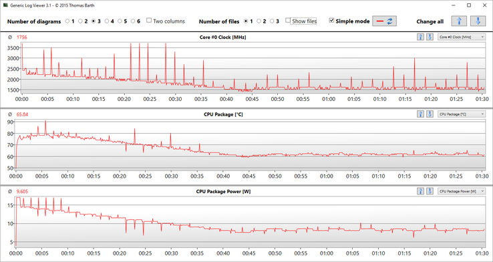Click the Generic Log Viewer title bar icon

(x=5, y=5)
